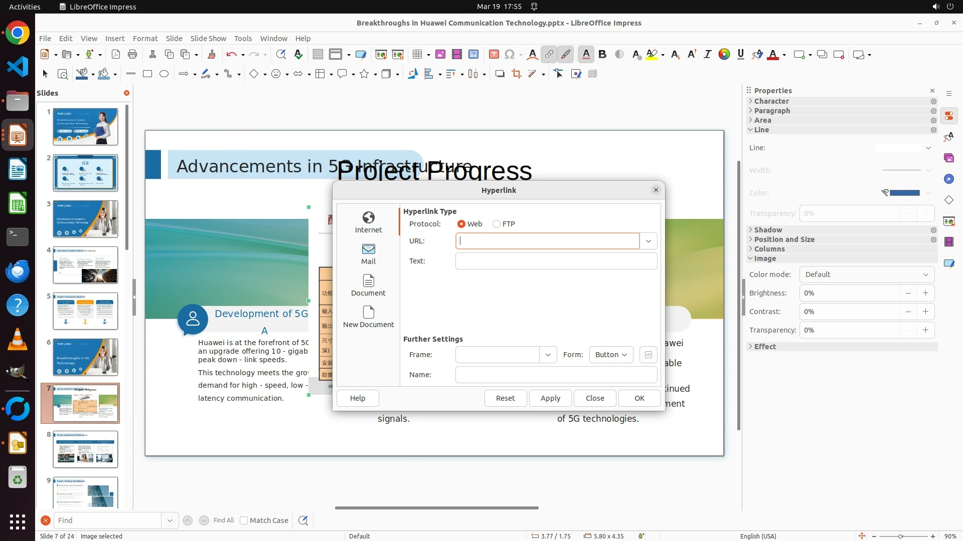
Task: Open the URL history dropdown arrow
Action: point(648,241)
